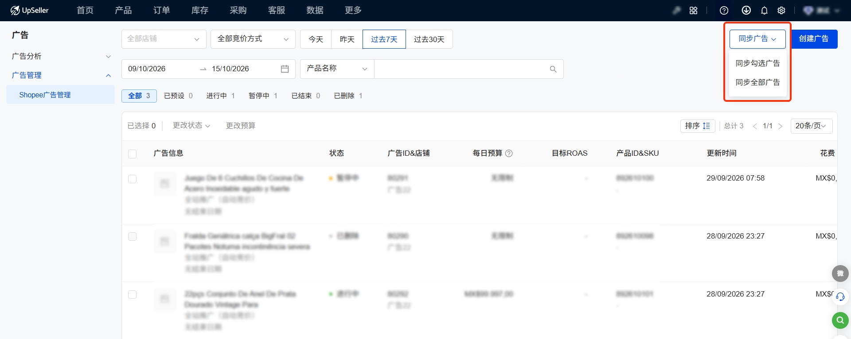
Task: Select 同步全部广告 menu option
Action: click(757, 82)
